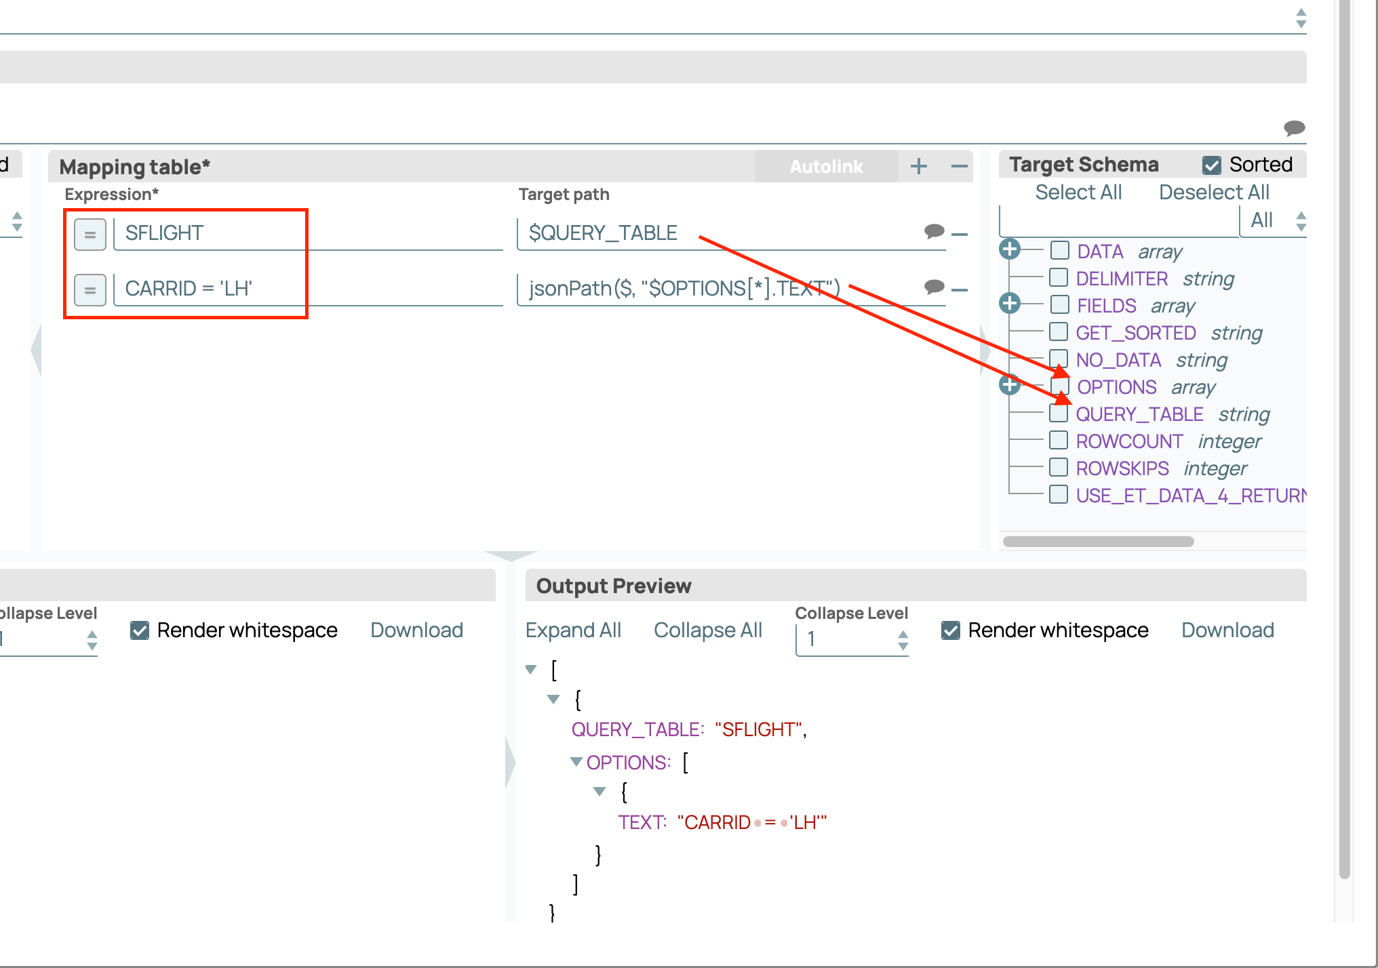Click comment bubble above Target Schema
This screenshot has width=1378, height=968.
[1294, 127]
